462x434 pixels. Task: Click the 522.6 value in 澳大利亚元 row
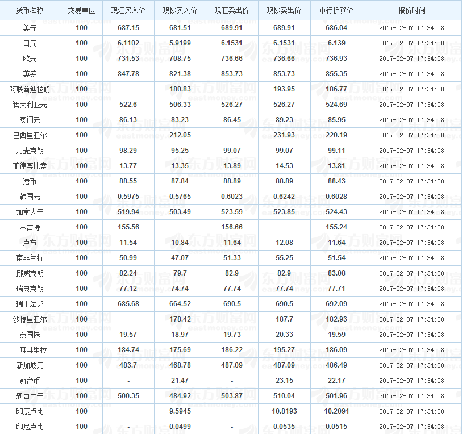tap(128, 105)
